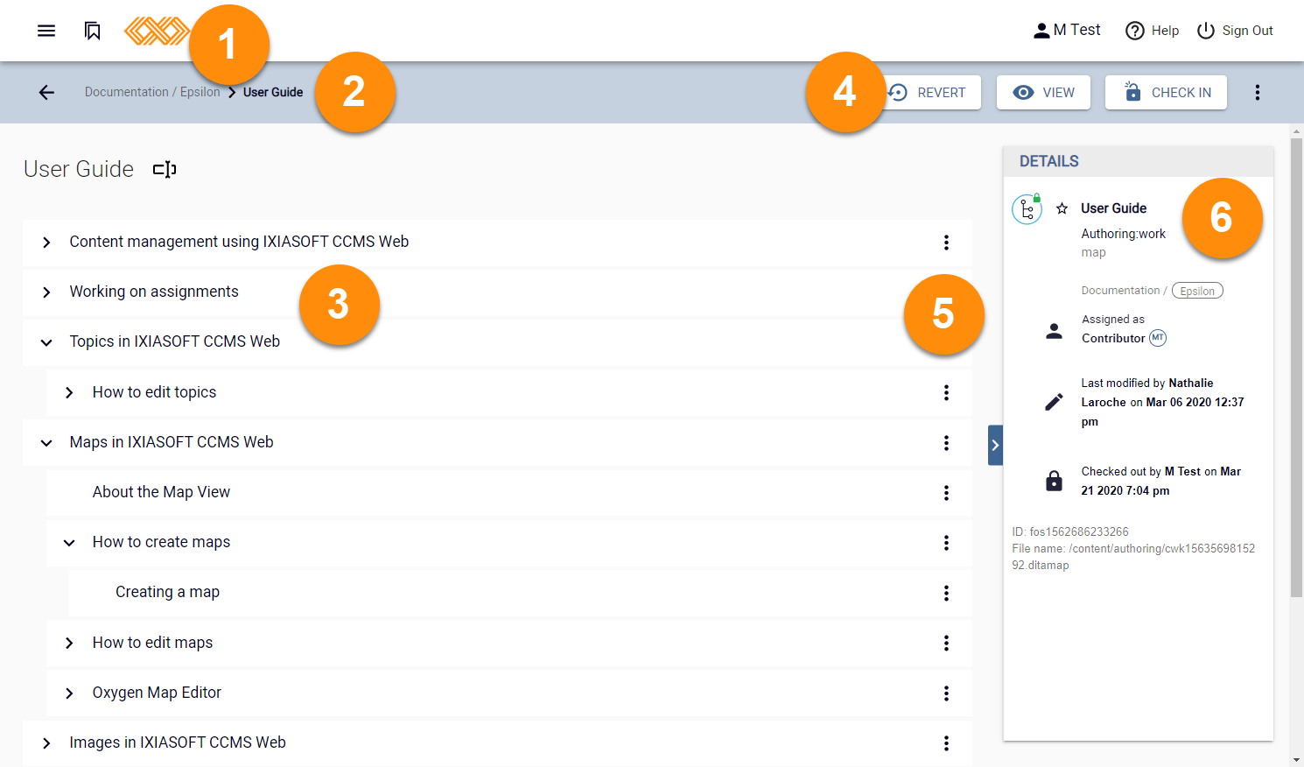Collapse the Details side panel arrow
Screen dimensions: 1304x767
995,445
